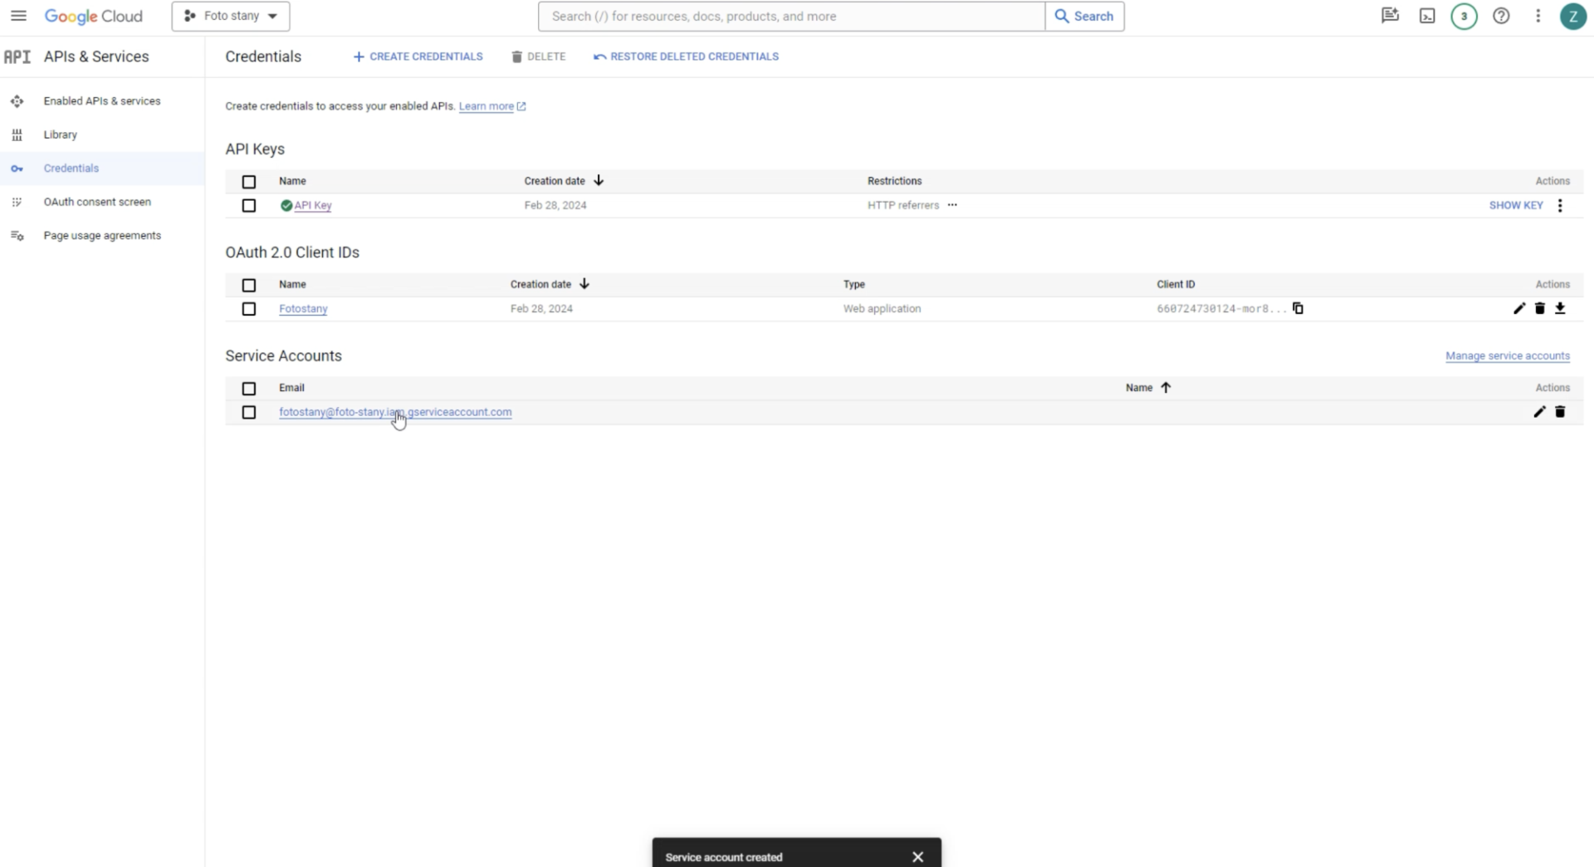Check the API Key row checkbox
Screen dimensions: 1594x867
pyautogui.click(x=249, y=206)
